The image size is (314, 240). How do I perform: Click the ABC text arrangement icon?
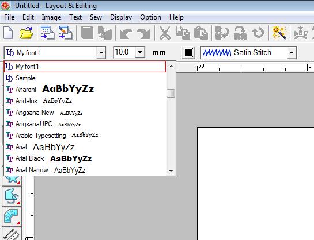300,33
